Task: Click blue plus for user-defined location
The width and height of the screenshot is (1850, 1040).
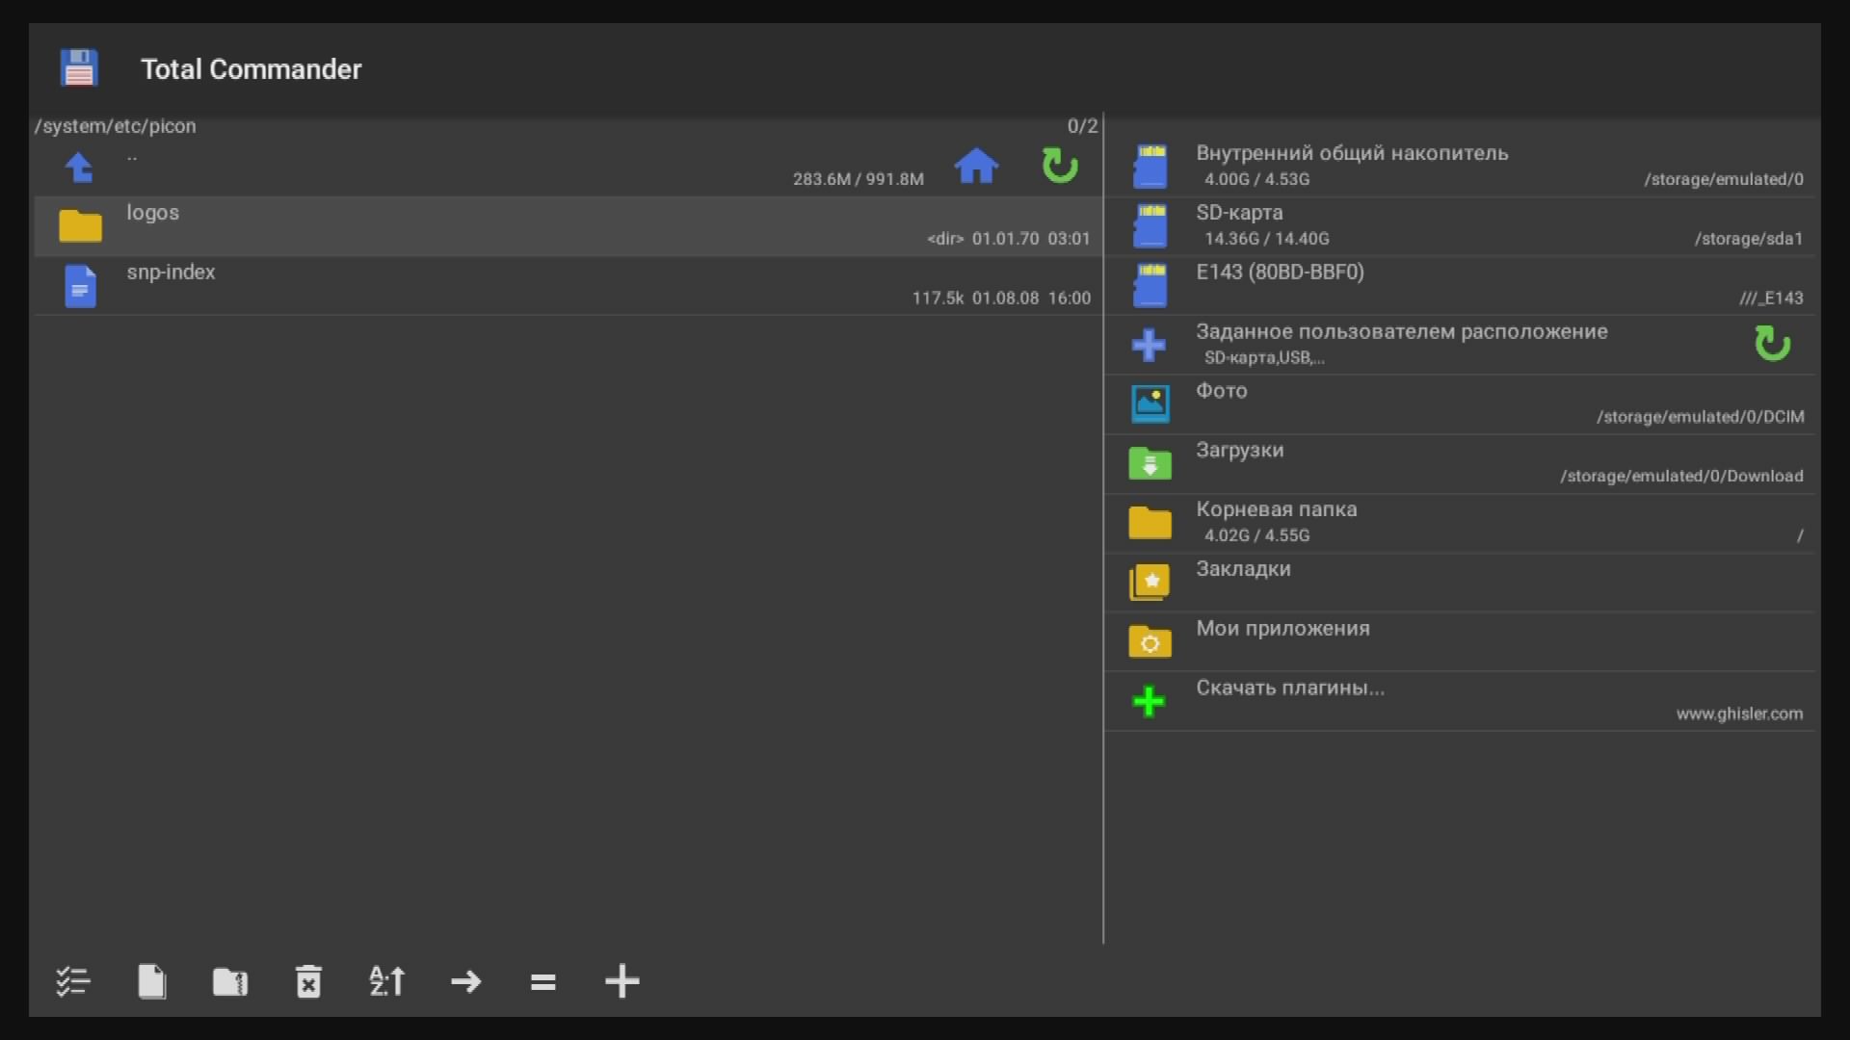Action: tap(1149, 345)
